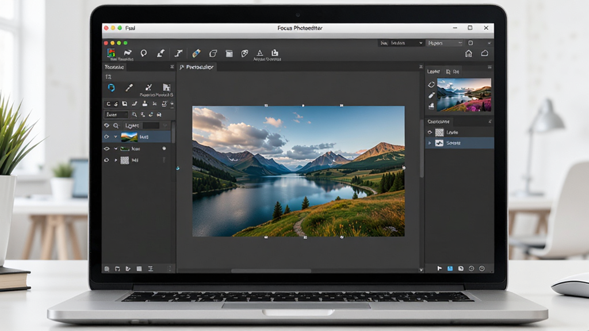
Task: Click the eraser icon beside the preview thumbnail
Action: coord(431,85)
